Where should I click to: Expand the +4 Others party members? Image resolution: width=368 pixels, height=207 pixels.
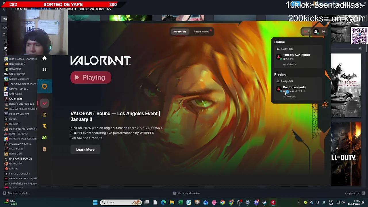tap(290, 64)
